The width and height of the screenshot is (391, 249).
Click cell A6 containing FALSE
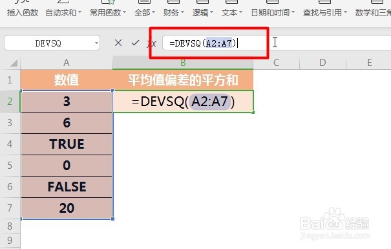point(67,187)
